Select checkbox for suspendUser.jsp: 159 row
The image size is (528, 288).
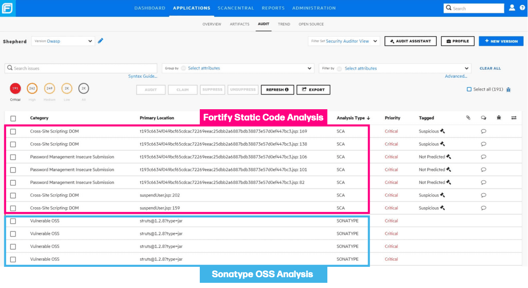13,208
